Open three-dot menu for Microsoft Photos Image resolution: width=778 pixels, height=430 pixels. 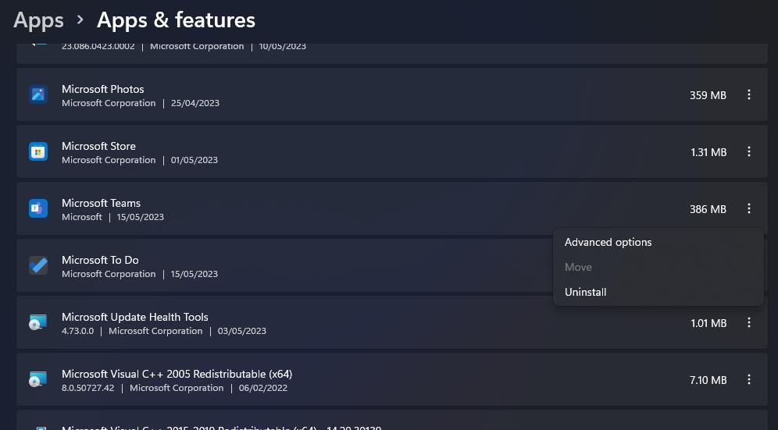point(749,94)
